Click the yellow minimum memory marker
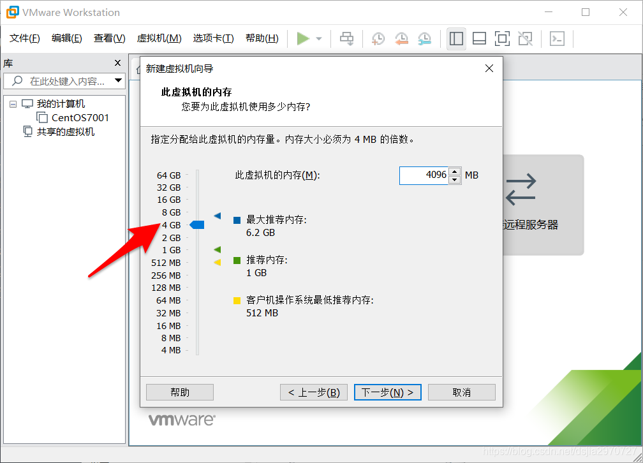This screenshot has height=463, width=643. [218, 262]
